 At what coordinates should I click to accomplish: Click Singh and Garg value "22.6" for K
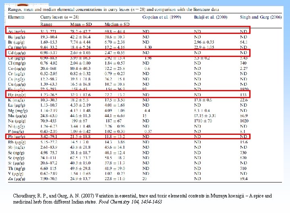[x=244, y=100]
